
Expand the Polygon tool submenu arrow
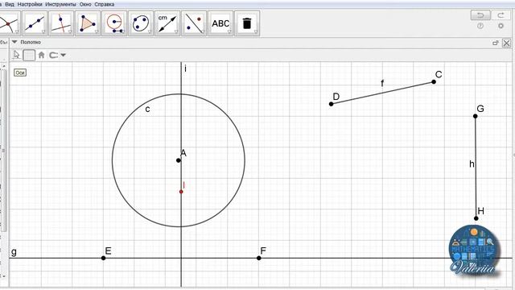(x=97, y=31)
